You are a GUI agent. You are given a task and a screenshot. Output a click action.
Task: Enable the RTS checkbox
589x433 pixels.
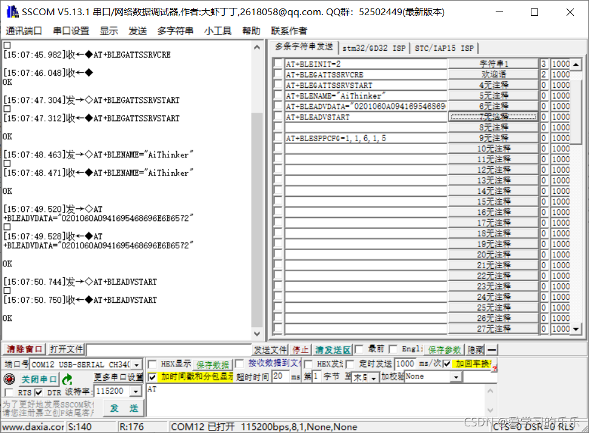[8, 392]
